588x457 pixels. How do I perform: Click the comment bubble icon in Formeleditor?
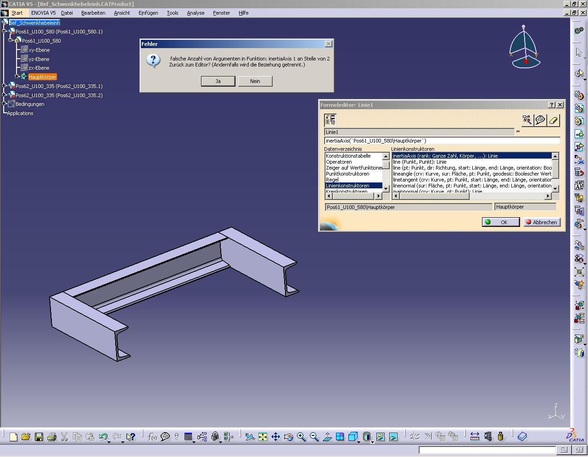tap(540, 120)
